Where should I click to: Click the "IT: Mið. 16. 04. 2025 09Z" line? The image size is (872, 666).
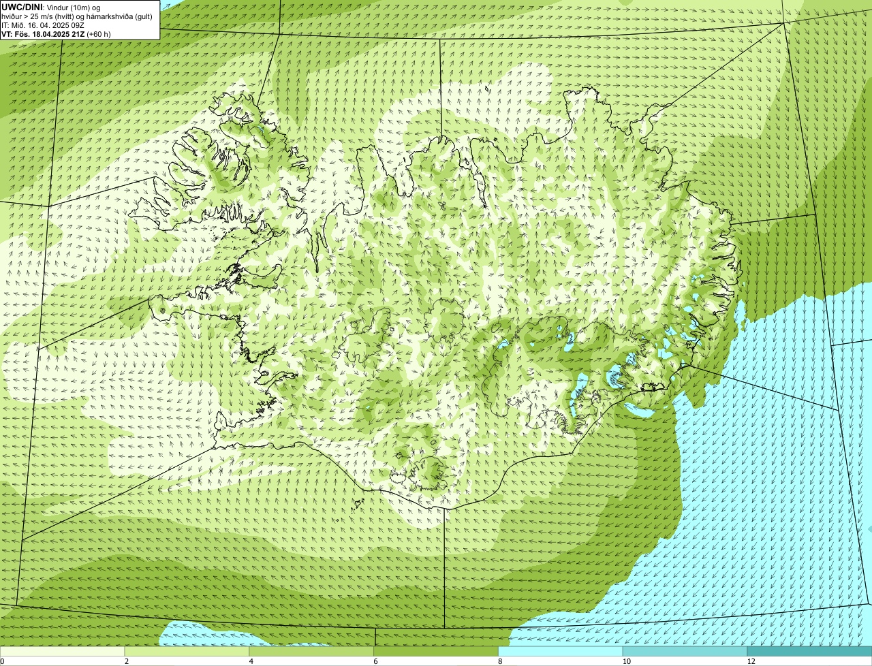[43, 25]
